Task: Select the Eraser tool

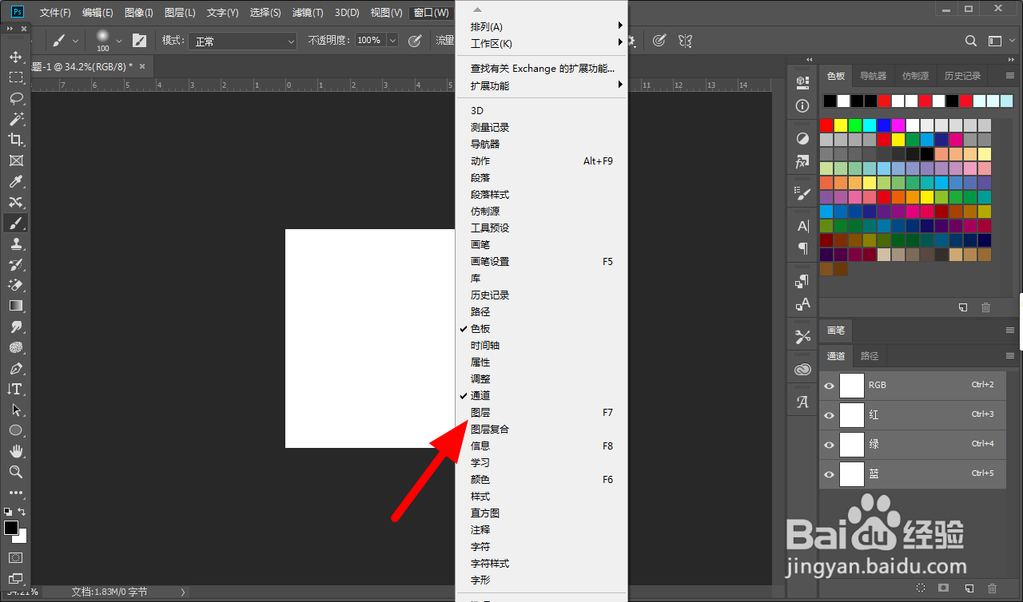Action: [x=15, y=285]
